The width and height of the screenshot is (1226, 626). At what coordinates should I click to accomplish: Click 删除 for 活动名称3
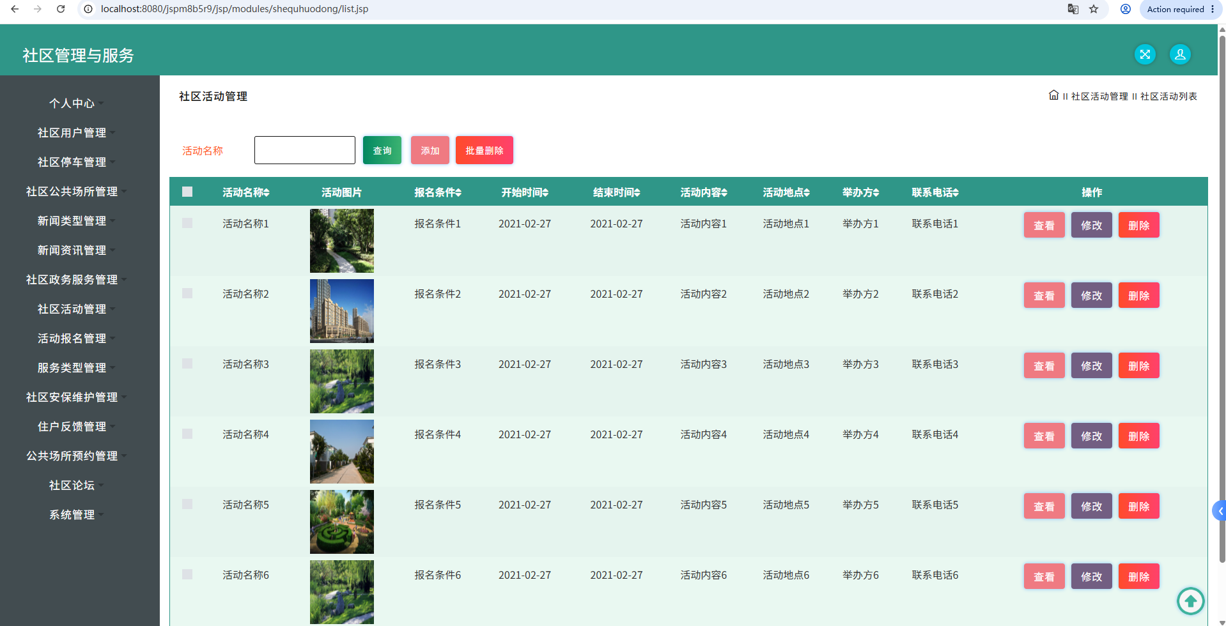coord(1138,365)
